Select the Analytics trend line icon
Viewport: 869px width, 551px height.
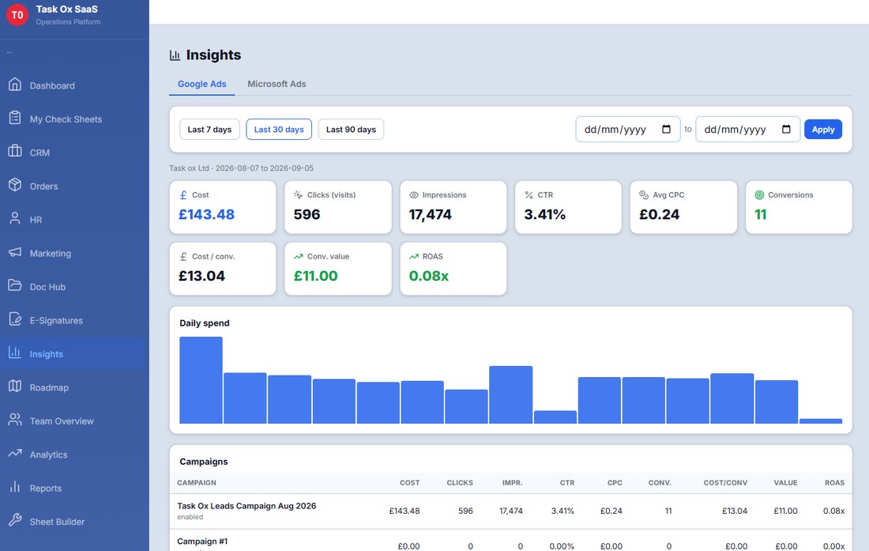click(x=15, y=454)
